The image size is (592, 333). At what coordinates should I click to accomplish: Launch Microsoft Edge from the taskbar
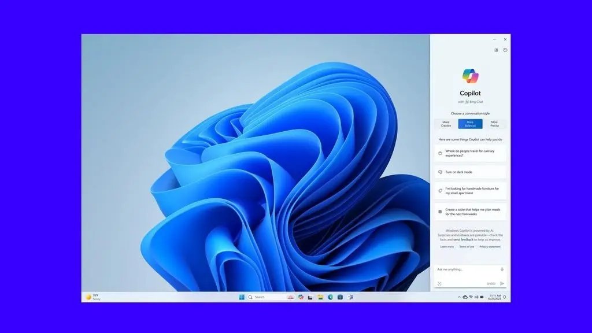point(330,297)
